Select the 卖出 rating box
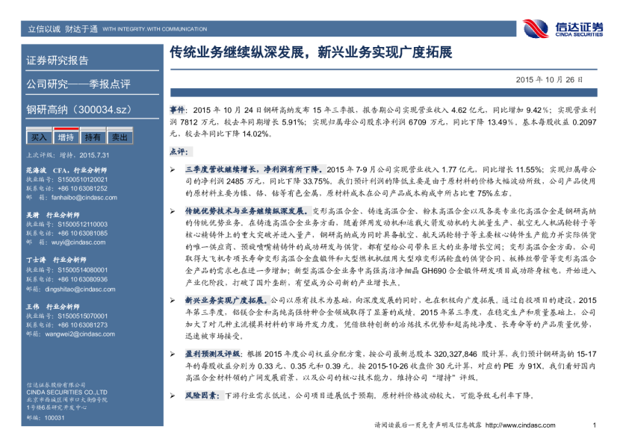This screenshot has width=629, height=444. (120, 137)
